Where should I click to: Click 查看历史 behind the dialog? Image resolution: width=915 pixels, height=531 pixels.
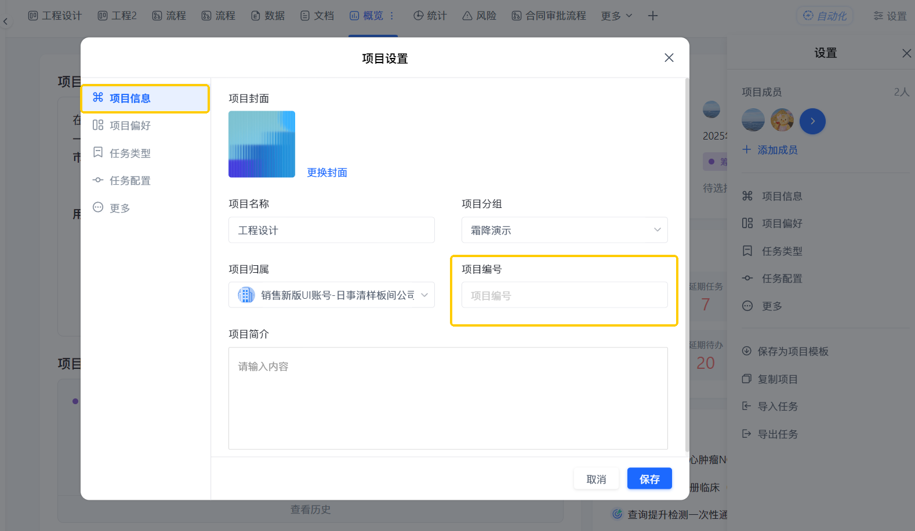pyautogui.click(x=311, y=510)
